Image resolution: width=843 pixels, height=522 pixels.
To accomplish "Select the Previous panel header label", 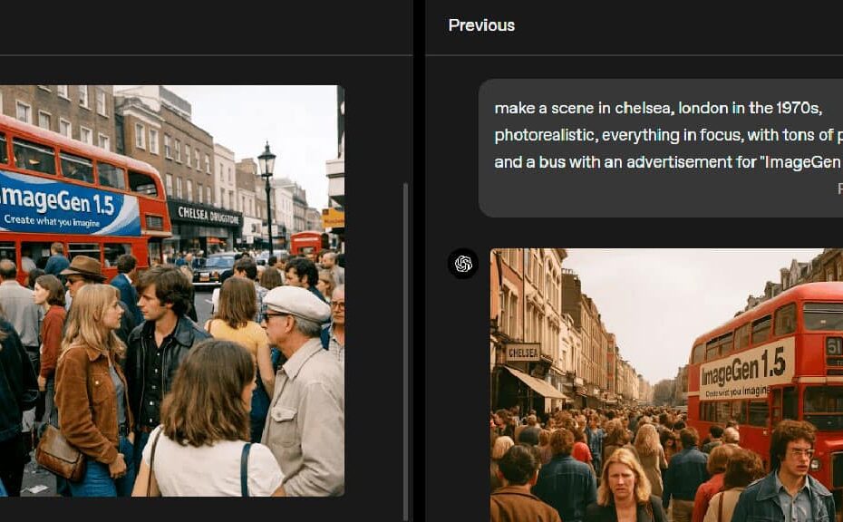I will click(481, 25).
